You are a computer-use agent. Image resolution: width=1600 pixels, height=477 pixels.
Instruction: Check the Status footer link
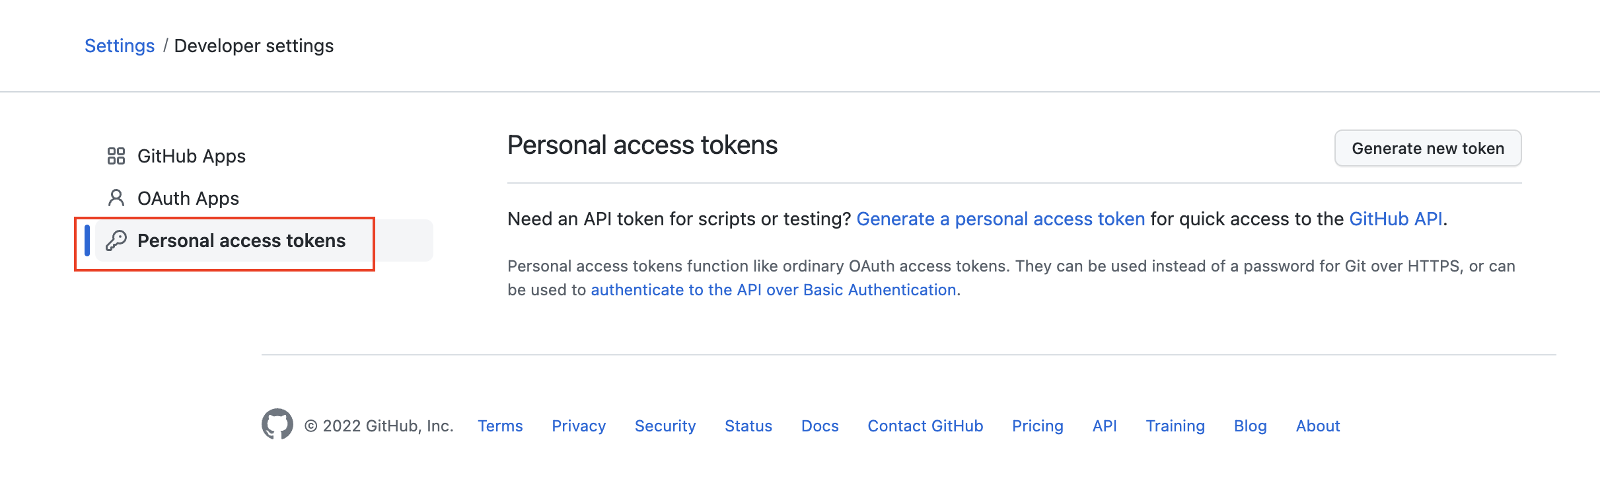[748, 426]
